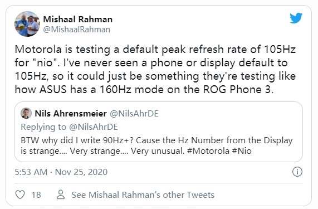318x209 pixels.
Task: Click the person silhouette icon
Action: [61, 195]
